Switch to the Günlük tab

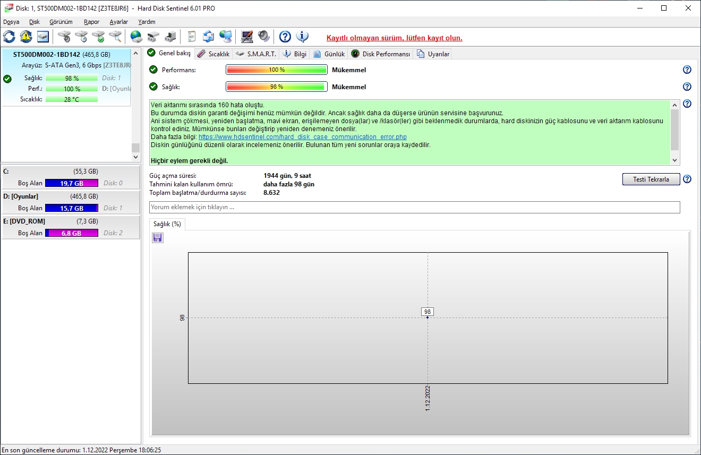(329, 54)
